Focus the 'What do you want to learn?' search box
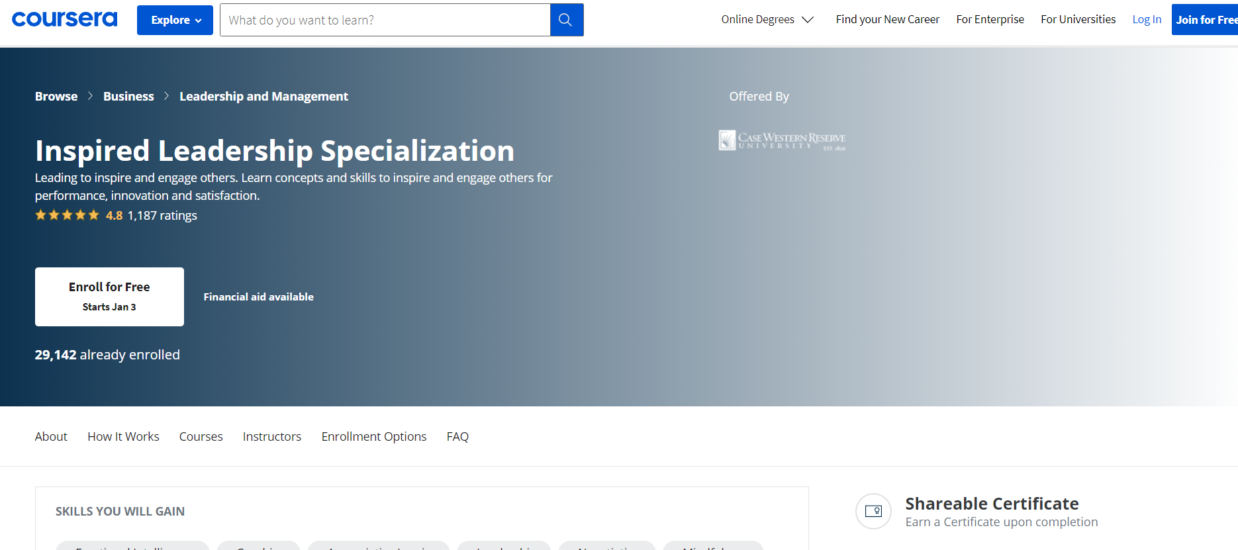Screen dimensions: 1238x550 point(385,20)
